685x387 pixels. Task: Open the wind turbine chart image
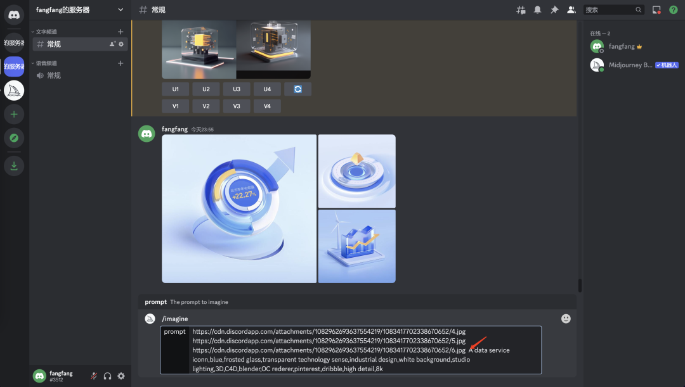[x=357, y=246]
